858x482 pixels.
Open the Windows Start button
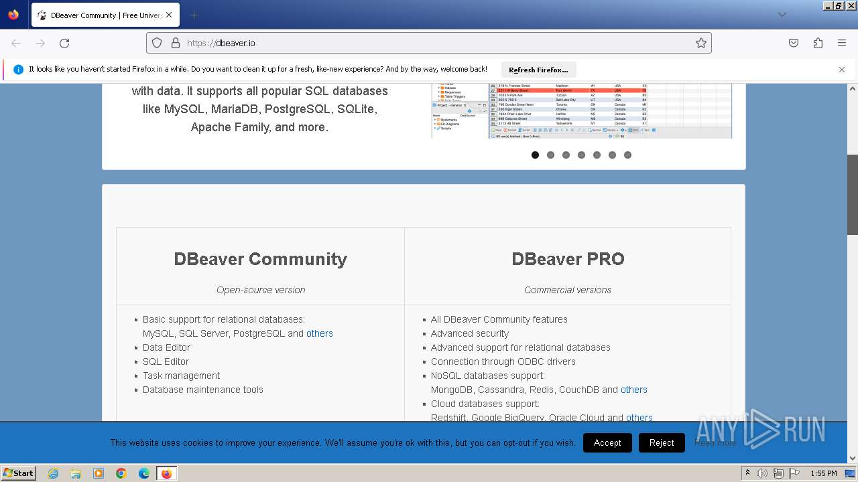[19, 473]
